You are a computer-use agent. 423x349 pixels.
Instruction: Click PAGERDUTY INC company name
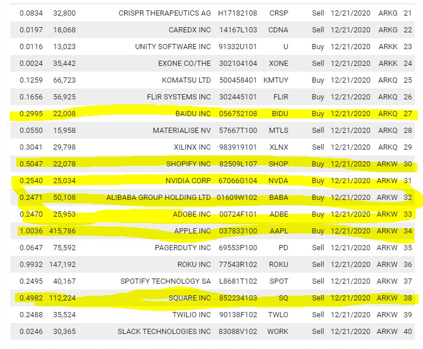[183, 247]
